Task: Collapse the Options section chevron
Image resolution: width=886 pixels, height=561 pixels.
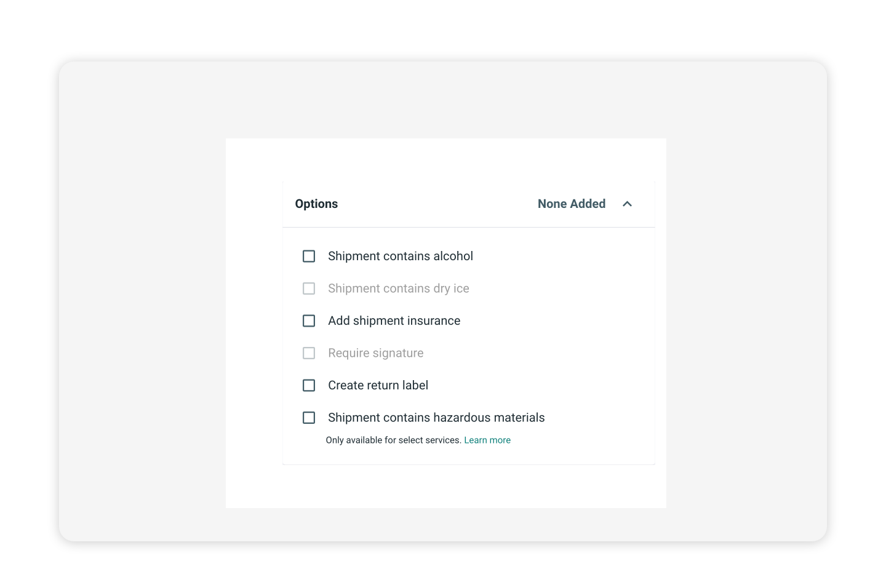Action: (x=627, y=204)
